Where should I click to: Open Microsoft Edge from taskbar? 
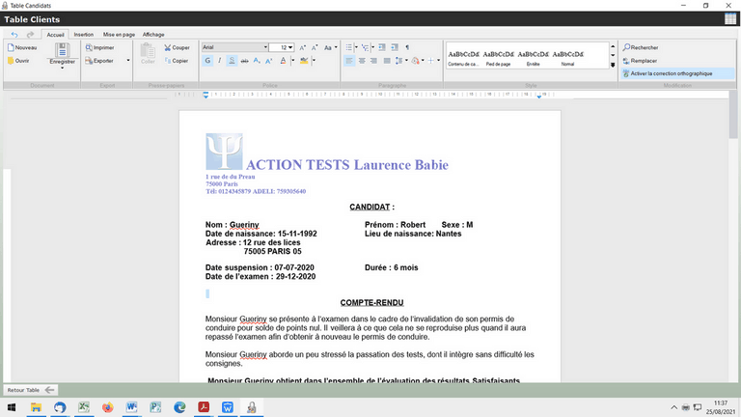click(179, 407)
